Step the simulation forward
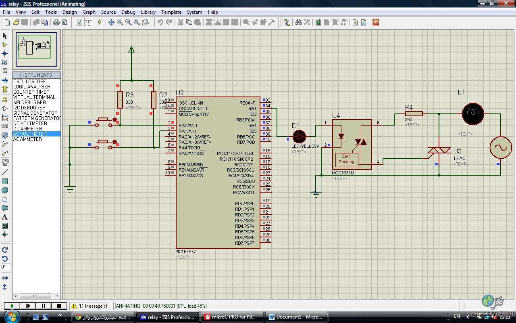 click(27, 306)
